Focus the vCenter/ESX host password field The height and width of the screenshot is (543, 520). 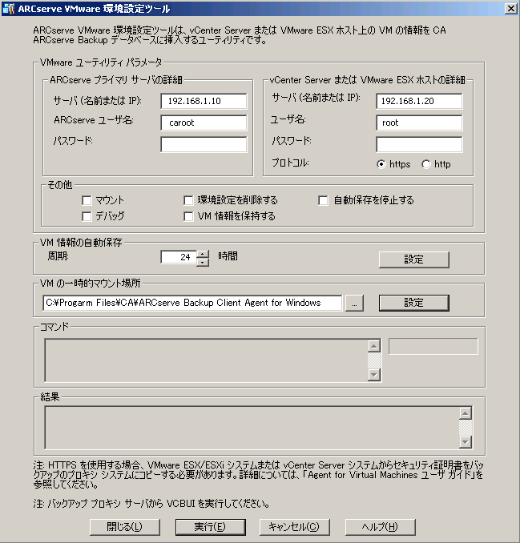pyautogui.click(x=419, y=144)
